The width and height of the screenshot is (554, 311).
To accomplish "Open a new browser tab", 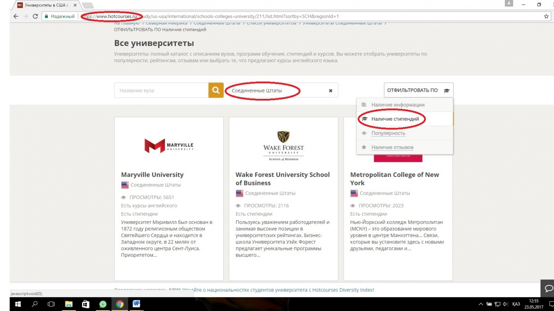I will pos(87,5).
